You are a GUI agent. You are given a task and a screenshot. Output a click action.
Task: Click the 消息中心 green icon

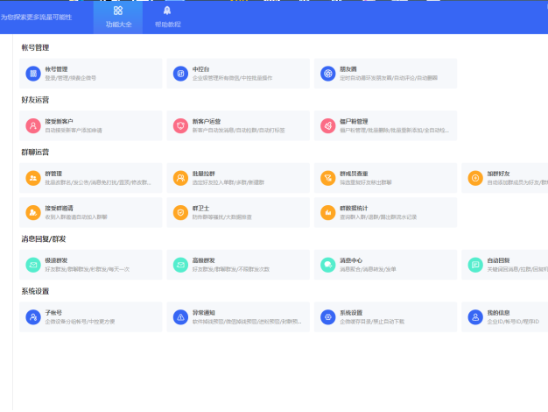click(x=327, y=264)
